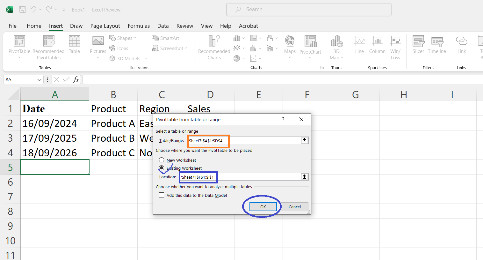This screenshot has width=483, height=260.
Task: Select column G header
Action: click(x=355, y=94)
